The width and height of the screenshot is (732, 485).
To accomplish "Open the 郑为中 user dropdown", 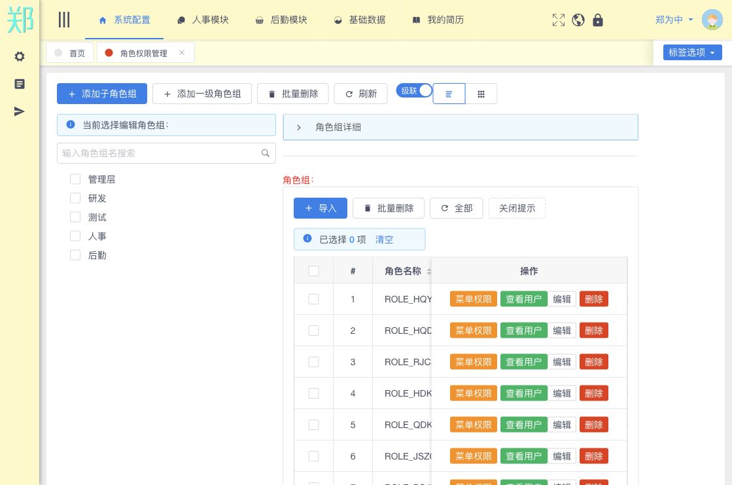I will tap(674, 20).
